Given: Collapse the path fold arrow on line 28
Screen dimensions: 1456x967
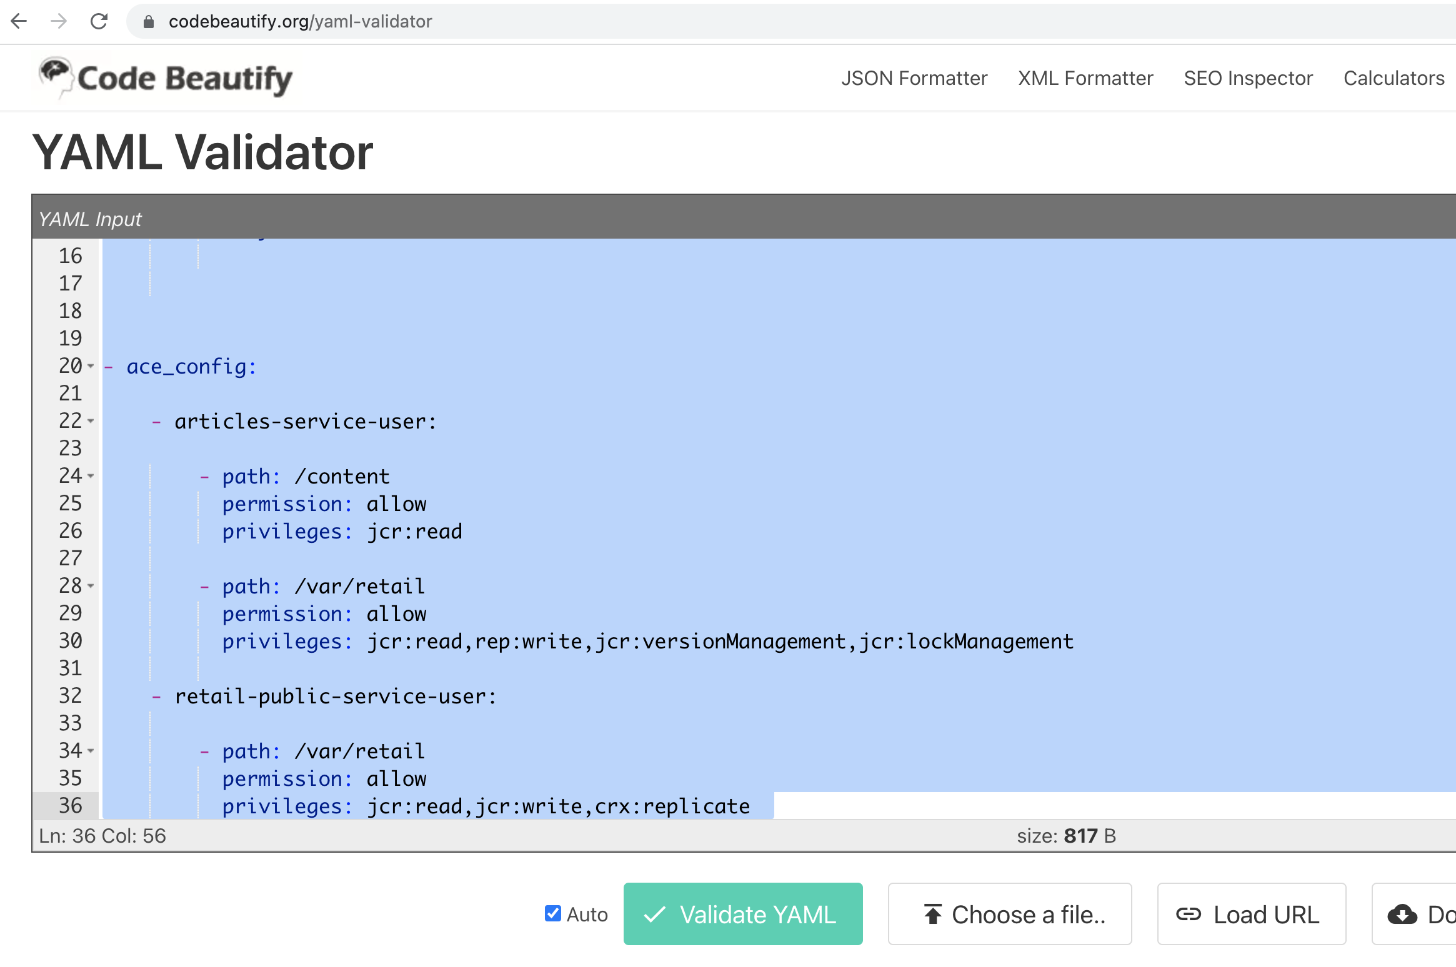Looking at the screenshot, I should [91, 586].
